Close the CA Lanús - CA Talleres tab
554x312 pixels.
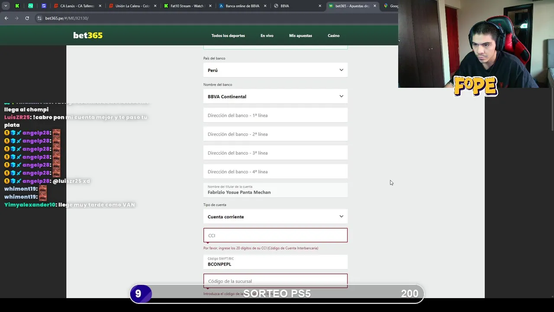(100, 6)
